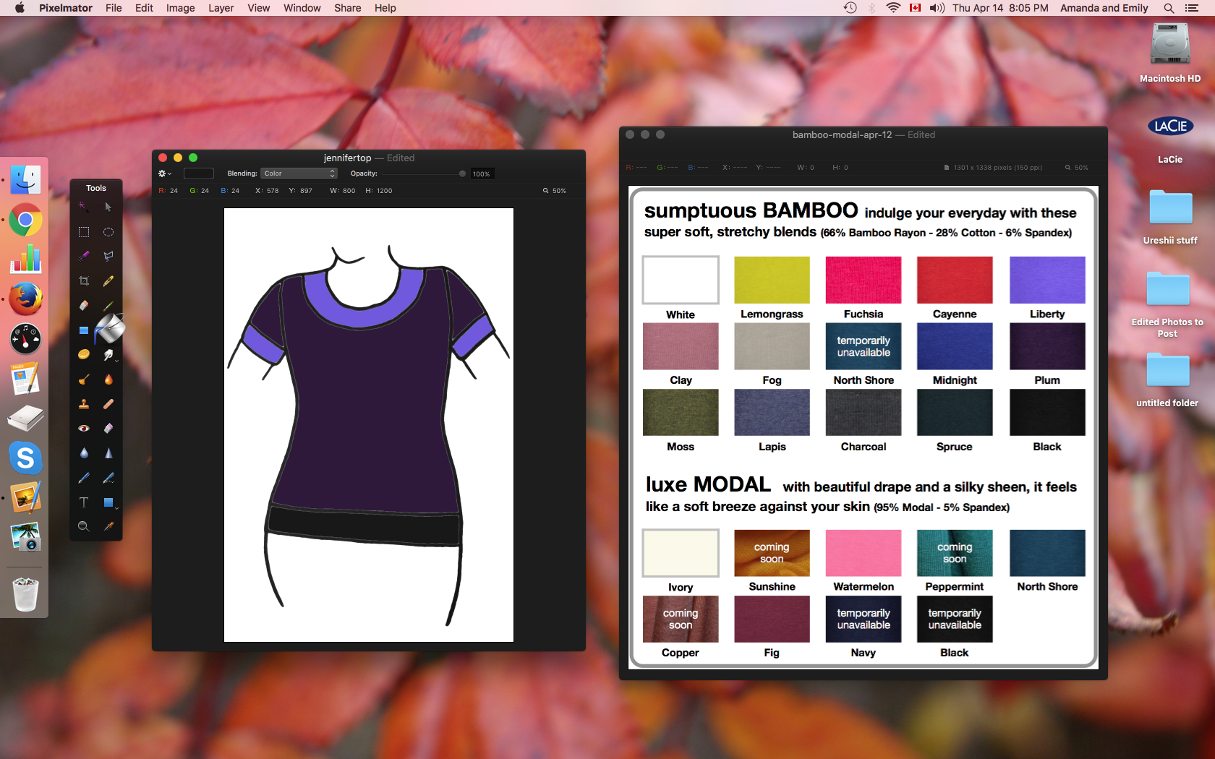Open the View menu
This screenshot has height=759, width=1215.
pyautogui.click(x=258, y=8)
